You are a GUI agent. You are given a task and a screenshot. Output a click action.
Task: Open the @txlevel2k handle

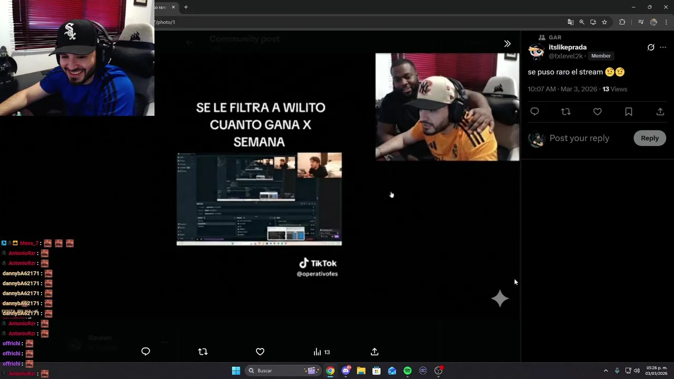coord(566,56)
